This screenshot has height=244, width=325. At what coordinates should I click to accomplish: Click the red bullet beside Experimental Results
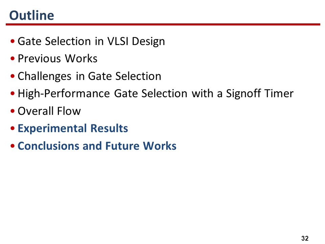13,128
